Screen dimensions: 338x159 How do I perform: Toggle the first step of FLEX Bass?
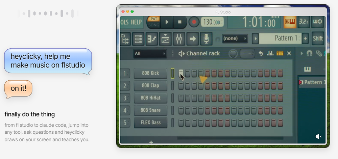181,123
